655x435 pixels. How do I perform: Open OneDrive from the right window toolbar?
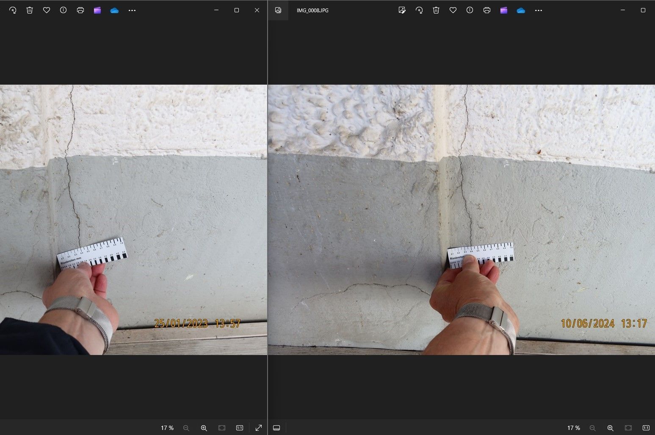point(521,10)
